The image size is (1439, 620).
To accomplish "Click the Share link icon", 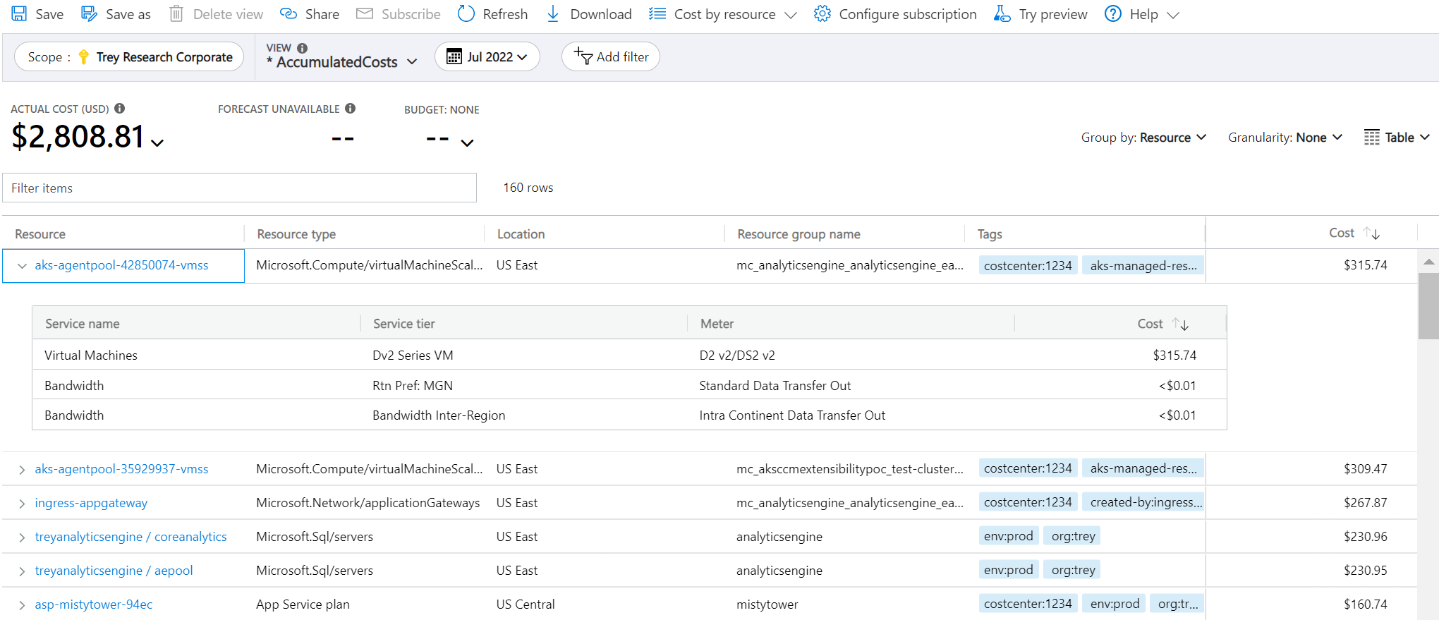I will tap(288, 14).
